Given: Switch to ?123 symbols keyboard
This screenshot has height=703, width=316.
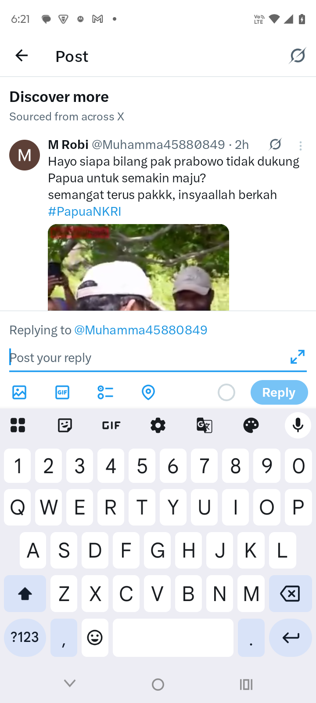Looking at the screenshot, I should [25, 638].
